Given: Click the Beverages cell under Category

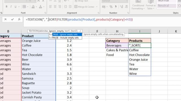Looking at the screenshot, I should point(117,45).
